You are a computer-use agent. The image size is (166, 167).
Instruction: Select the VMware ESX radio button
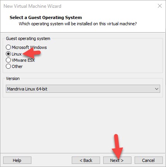[x=8, y=60]
